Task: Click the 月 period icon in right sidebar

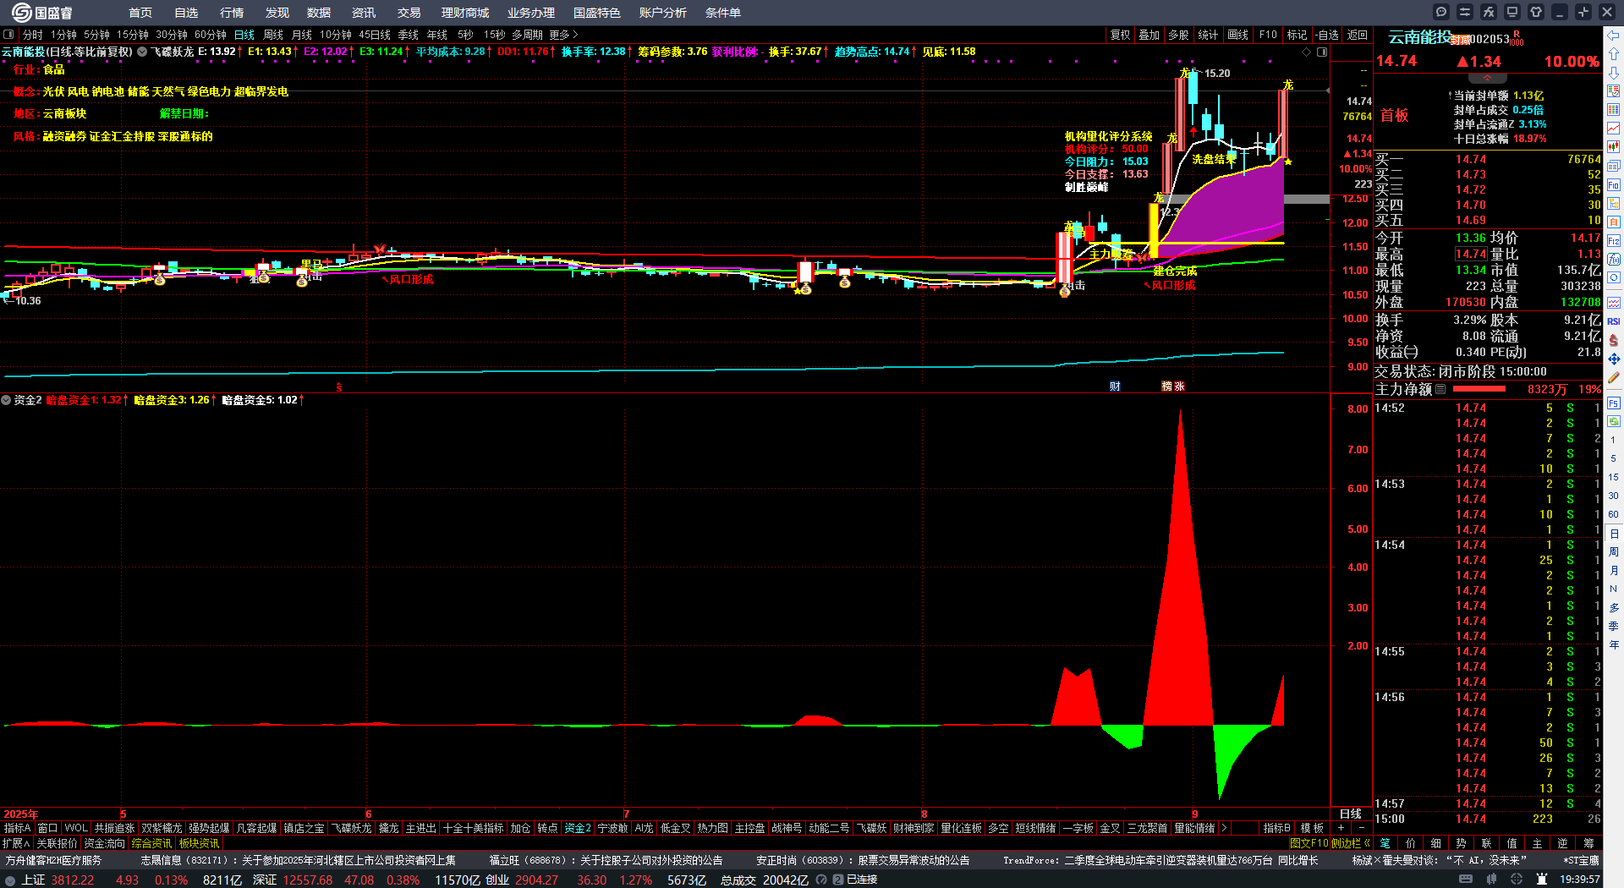Action: (1614, 571)
